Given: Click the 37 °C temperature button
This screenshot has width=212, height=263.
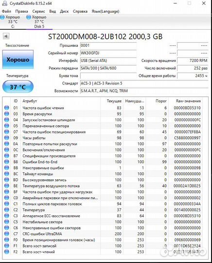Looking at the screenshot, I should [x=18, y=87].
